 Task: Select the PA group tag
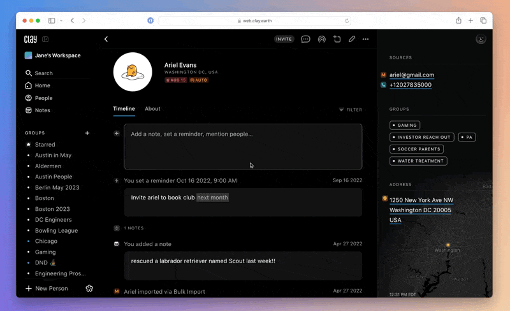(x=467, y=137)
